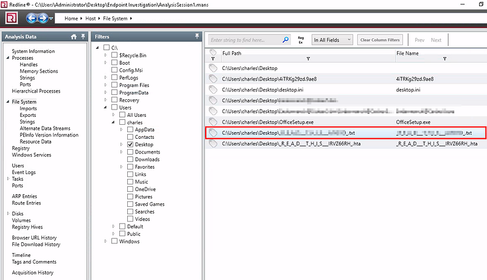Viewport: 487px width, 280px height.
Task: Click the Redline logo icon in the toolbar
Action: [11, 18]
